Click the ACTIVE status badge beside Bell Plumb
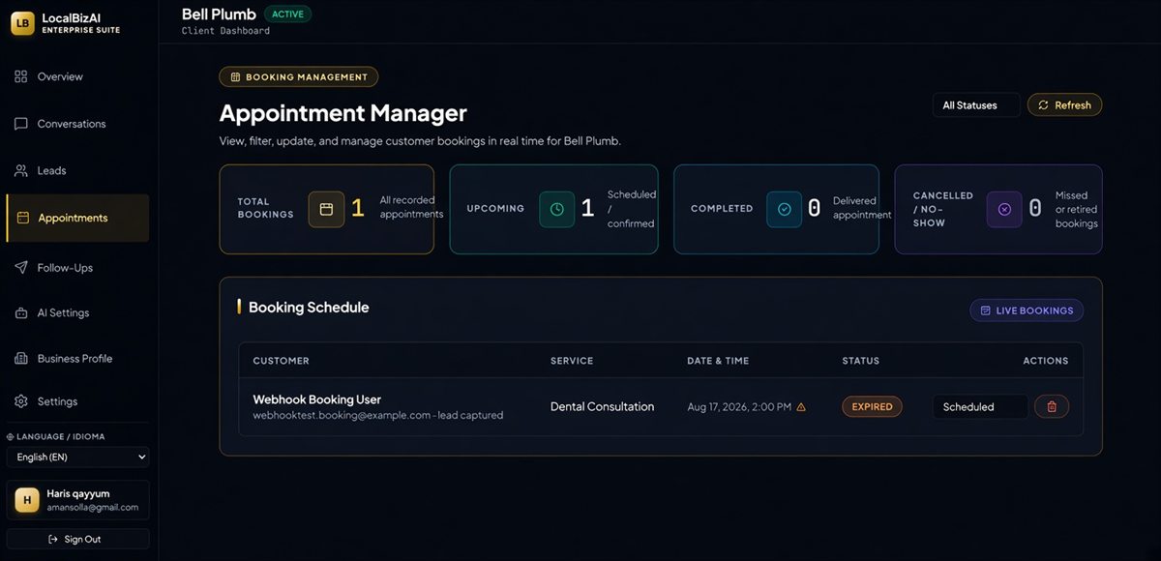The image size is (1161, 561). 287,15
